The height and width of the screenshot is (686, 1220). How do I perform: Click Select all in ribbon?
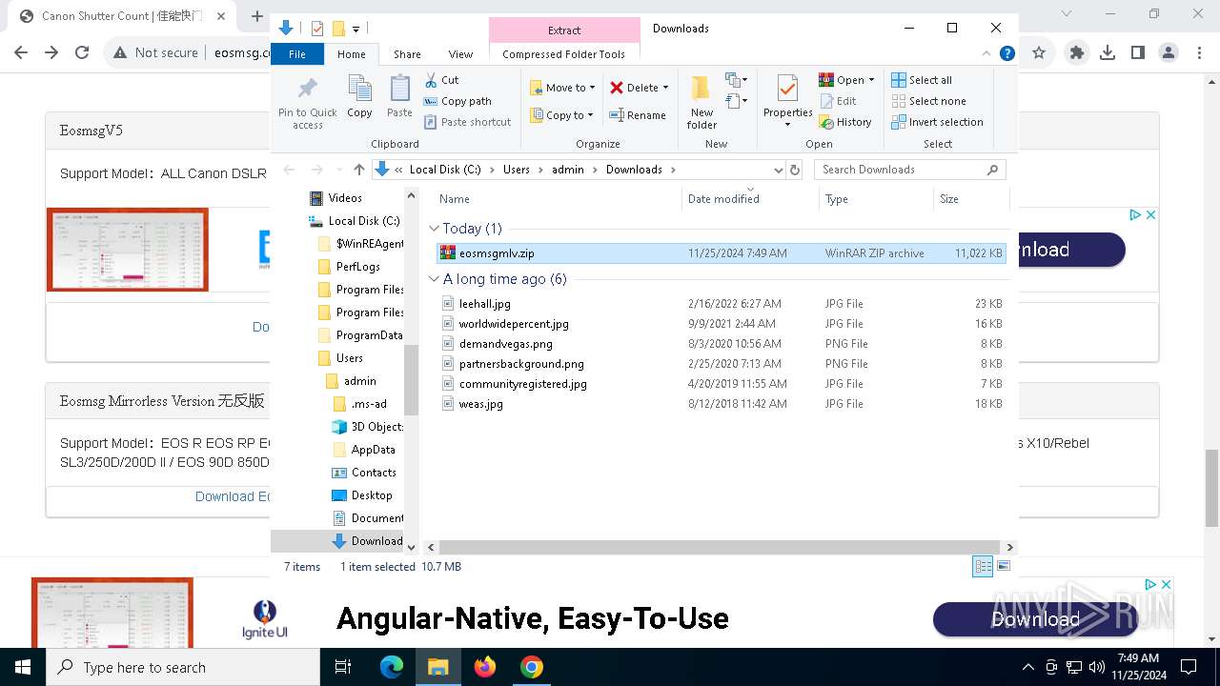click(922, 80)
